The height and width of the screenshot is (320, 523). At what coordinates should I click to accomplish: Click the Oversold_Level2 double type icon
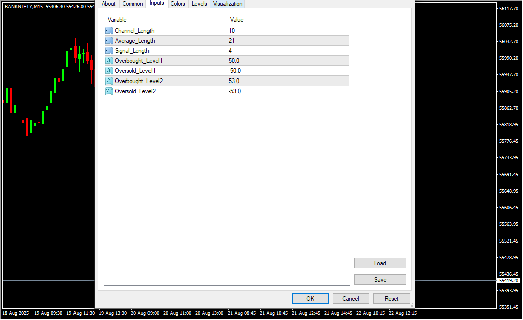[109, 91]
